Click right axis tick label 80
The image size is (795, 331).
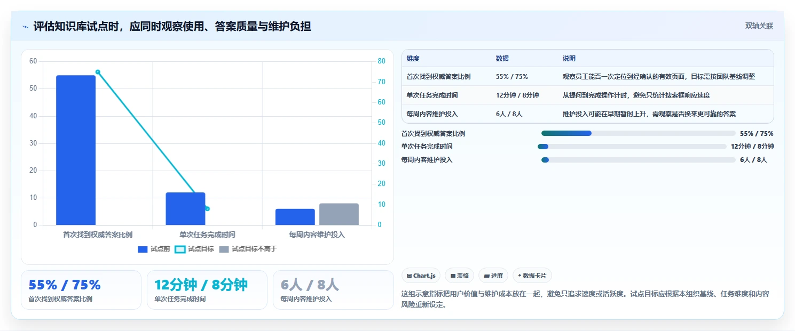pos(381,61)
